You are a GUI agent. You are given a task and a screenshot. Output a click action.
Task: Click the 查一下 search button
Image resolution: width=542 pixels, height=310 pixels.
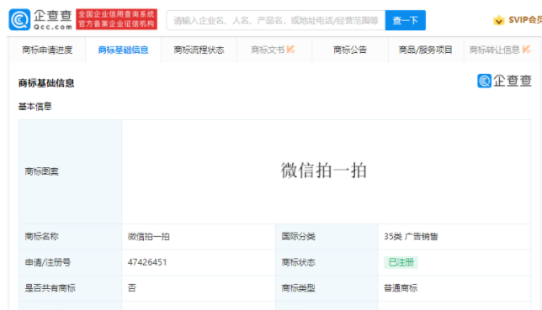point(406,20)
